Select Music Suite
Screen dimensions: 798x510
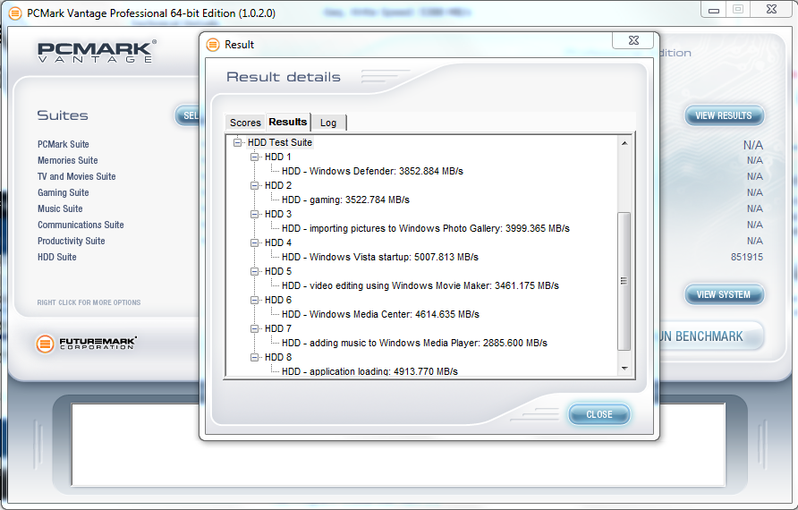pos(60,208)
